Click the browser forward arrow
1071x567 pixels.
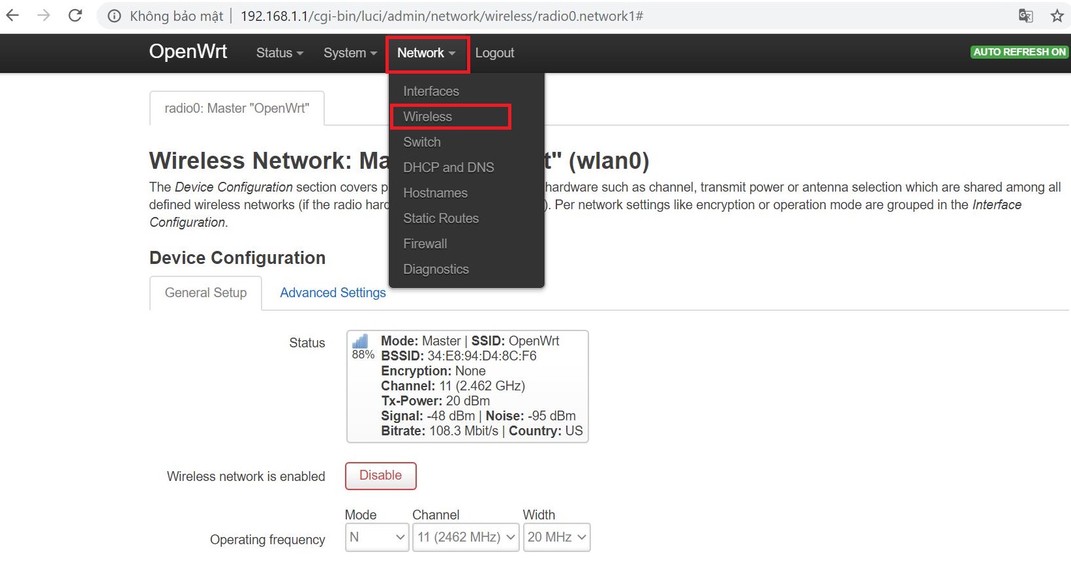pos(44,16)
